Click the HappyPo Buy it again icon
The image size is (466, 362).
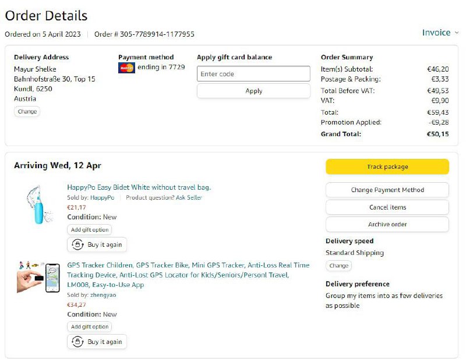(x=77, y=244)
